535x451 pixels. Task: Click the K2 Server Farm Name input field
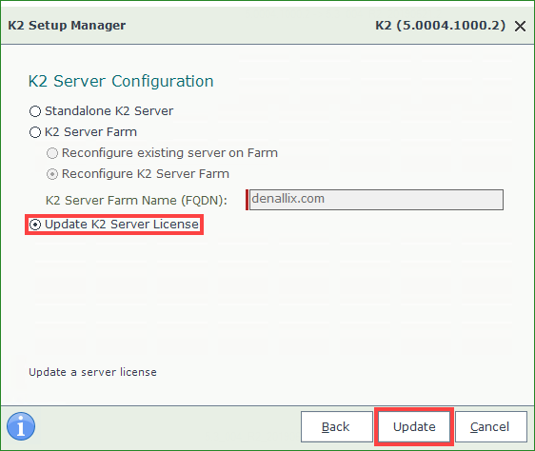[376, 200]
